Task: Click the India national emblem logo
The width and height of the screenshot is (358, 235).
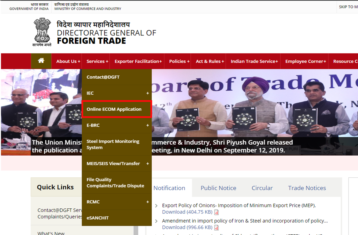Action: point(42,32)
